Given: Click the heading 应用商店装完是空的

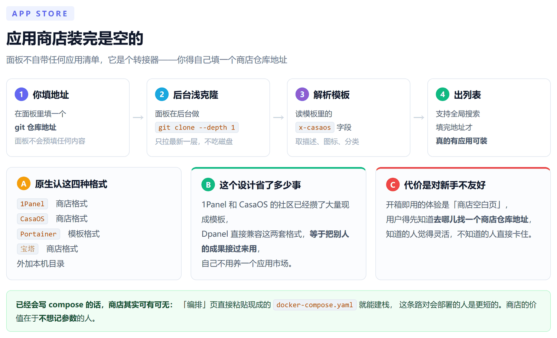Looking at the screenshot, I should point(75,39).
